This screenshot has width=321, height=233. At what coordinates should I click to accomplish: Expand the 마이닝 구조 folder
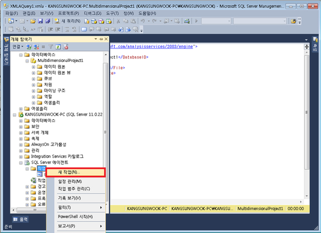pos(34,91)
